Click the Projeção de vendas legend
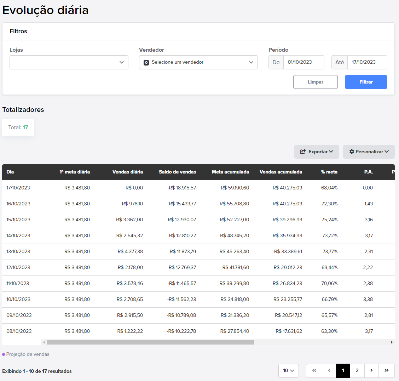 (26, 354)
